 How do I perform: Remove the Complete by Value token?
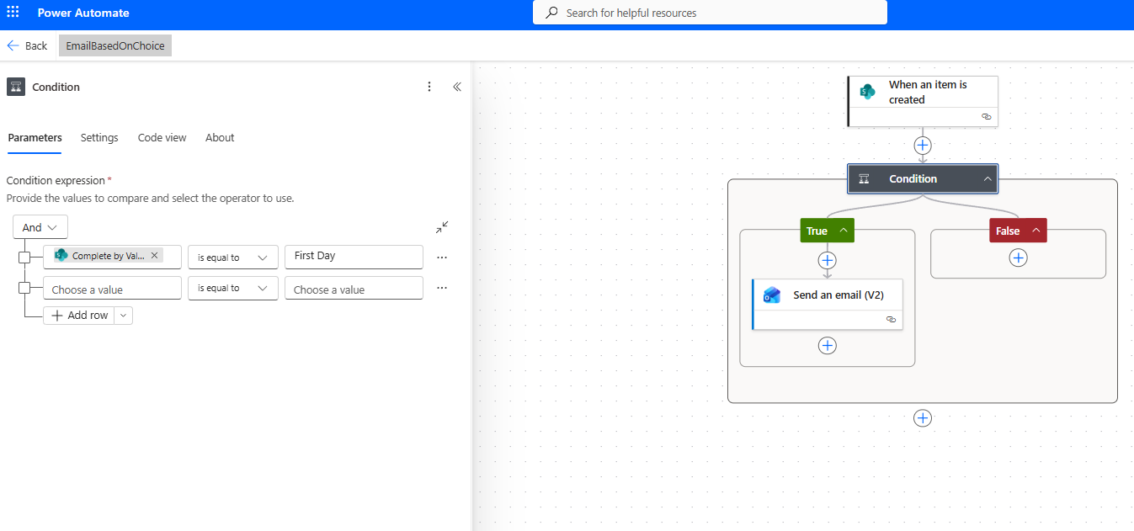tap(154, 256)
